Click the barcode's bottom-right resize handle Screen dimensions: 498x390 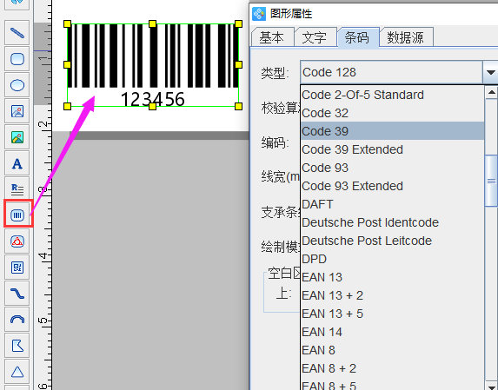pos(238,106)
